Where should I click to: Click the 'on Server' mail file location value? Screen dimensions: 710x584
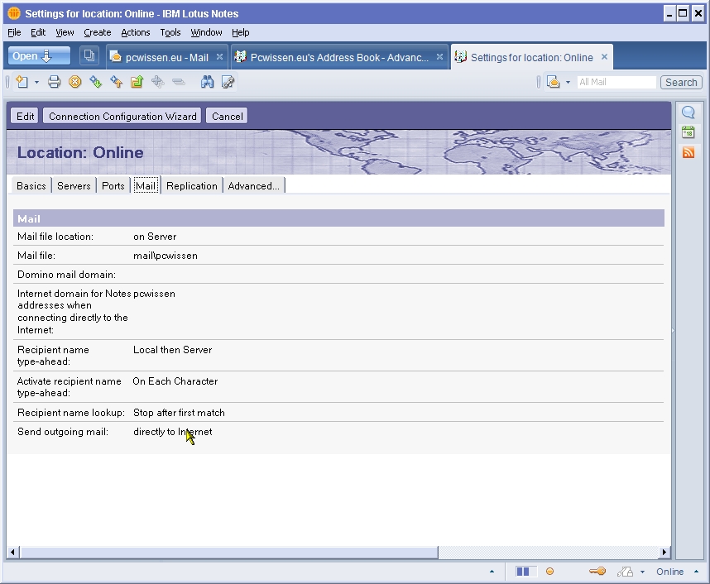tap(155, 237)
